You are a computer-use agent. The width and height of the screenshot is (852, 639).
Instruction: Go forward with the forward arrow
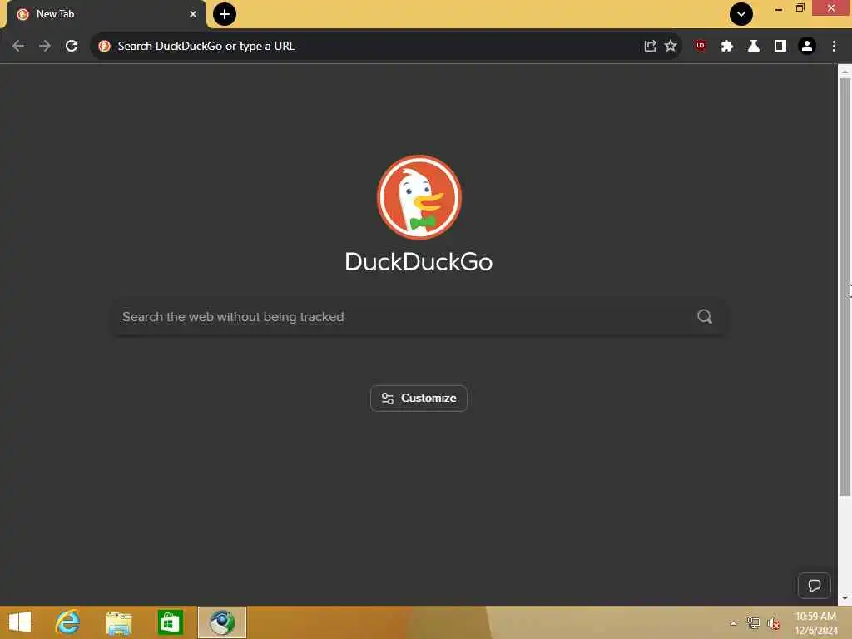(45, 47)
